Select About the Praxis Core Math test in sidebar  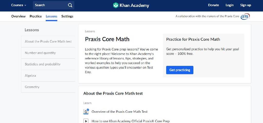[48, 42]
